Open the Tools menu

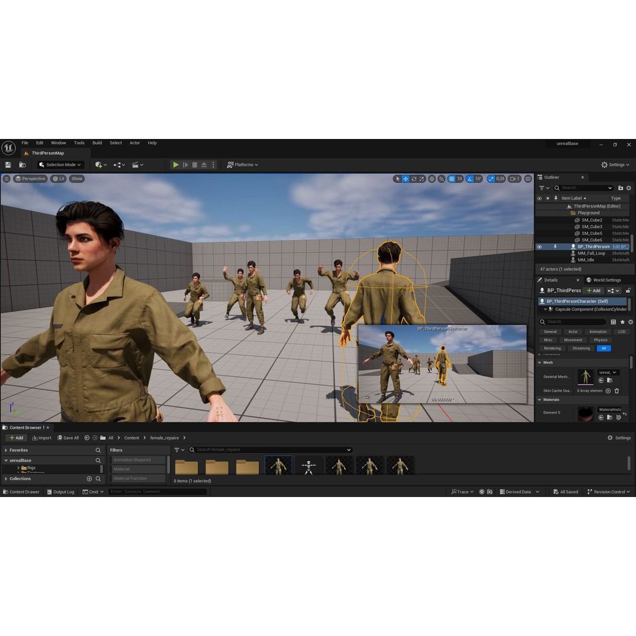(79, 143)
